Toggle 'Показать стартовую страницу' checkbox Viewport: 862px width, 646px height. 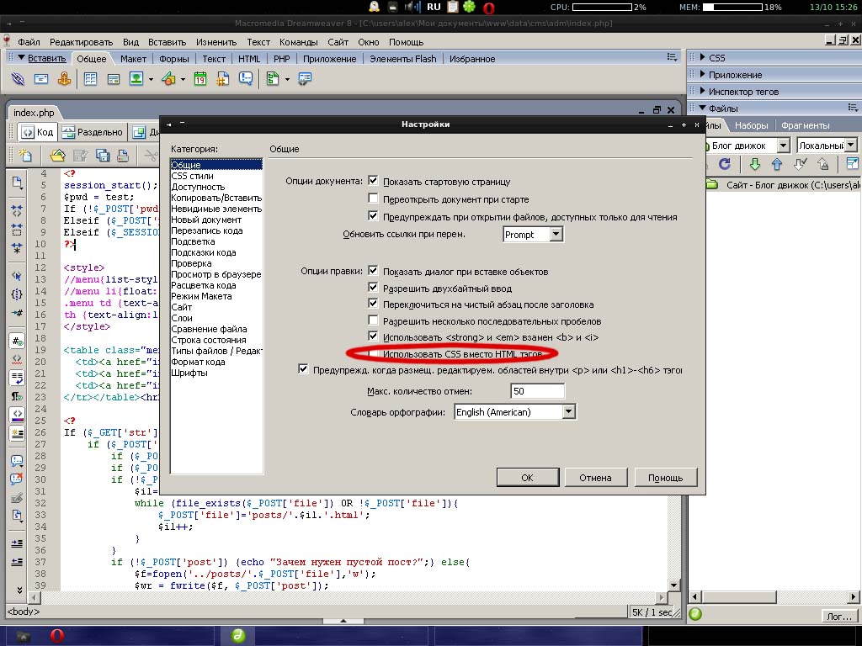[x=373, y=181]
